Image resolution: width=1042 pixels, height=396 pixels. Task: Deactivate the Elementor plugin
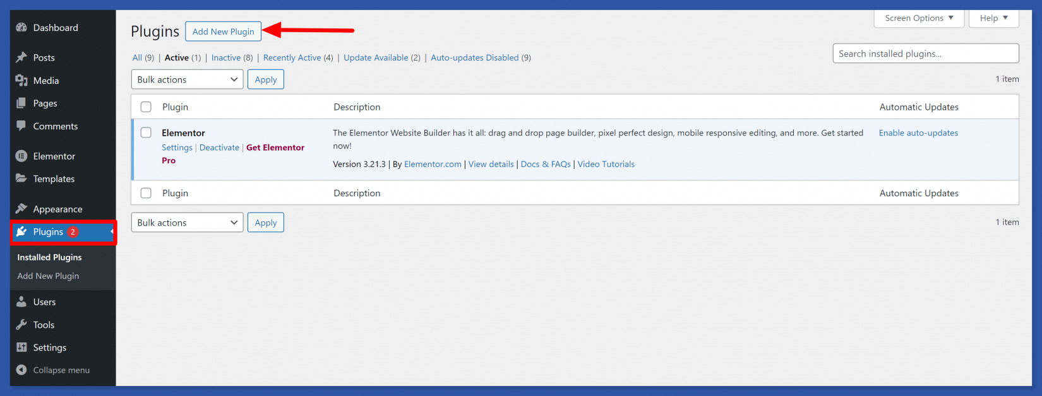point(219,148)
